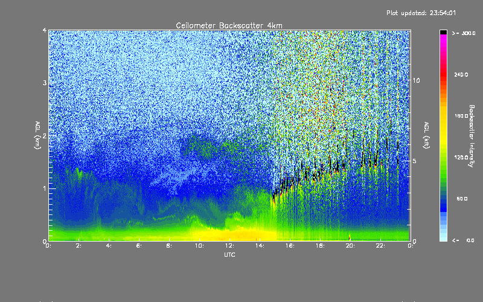Viewport: 483px width, 302px height.
Task: Click the "3" km tick on AGL axis
Action: 45,83
